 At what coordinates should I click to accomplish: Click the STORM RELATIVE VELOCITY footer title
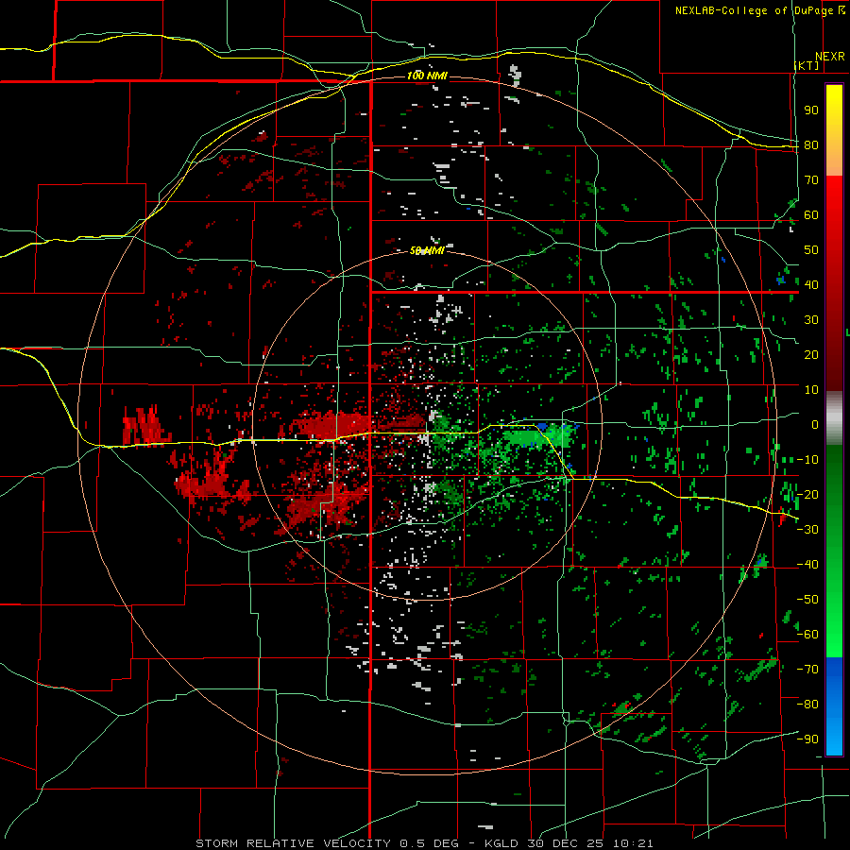(x=293, y=843)
